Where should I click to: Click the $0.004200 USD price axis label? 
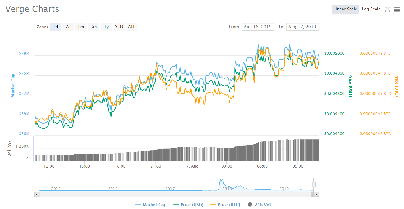[x=334, y=134]
